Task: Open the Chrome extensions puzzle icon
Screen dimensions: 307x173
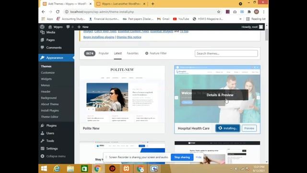Action: click(249, 12)
